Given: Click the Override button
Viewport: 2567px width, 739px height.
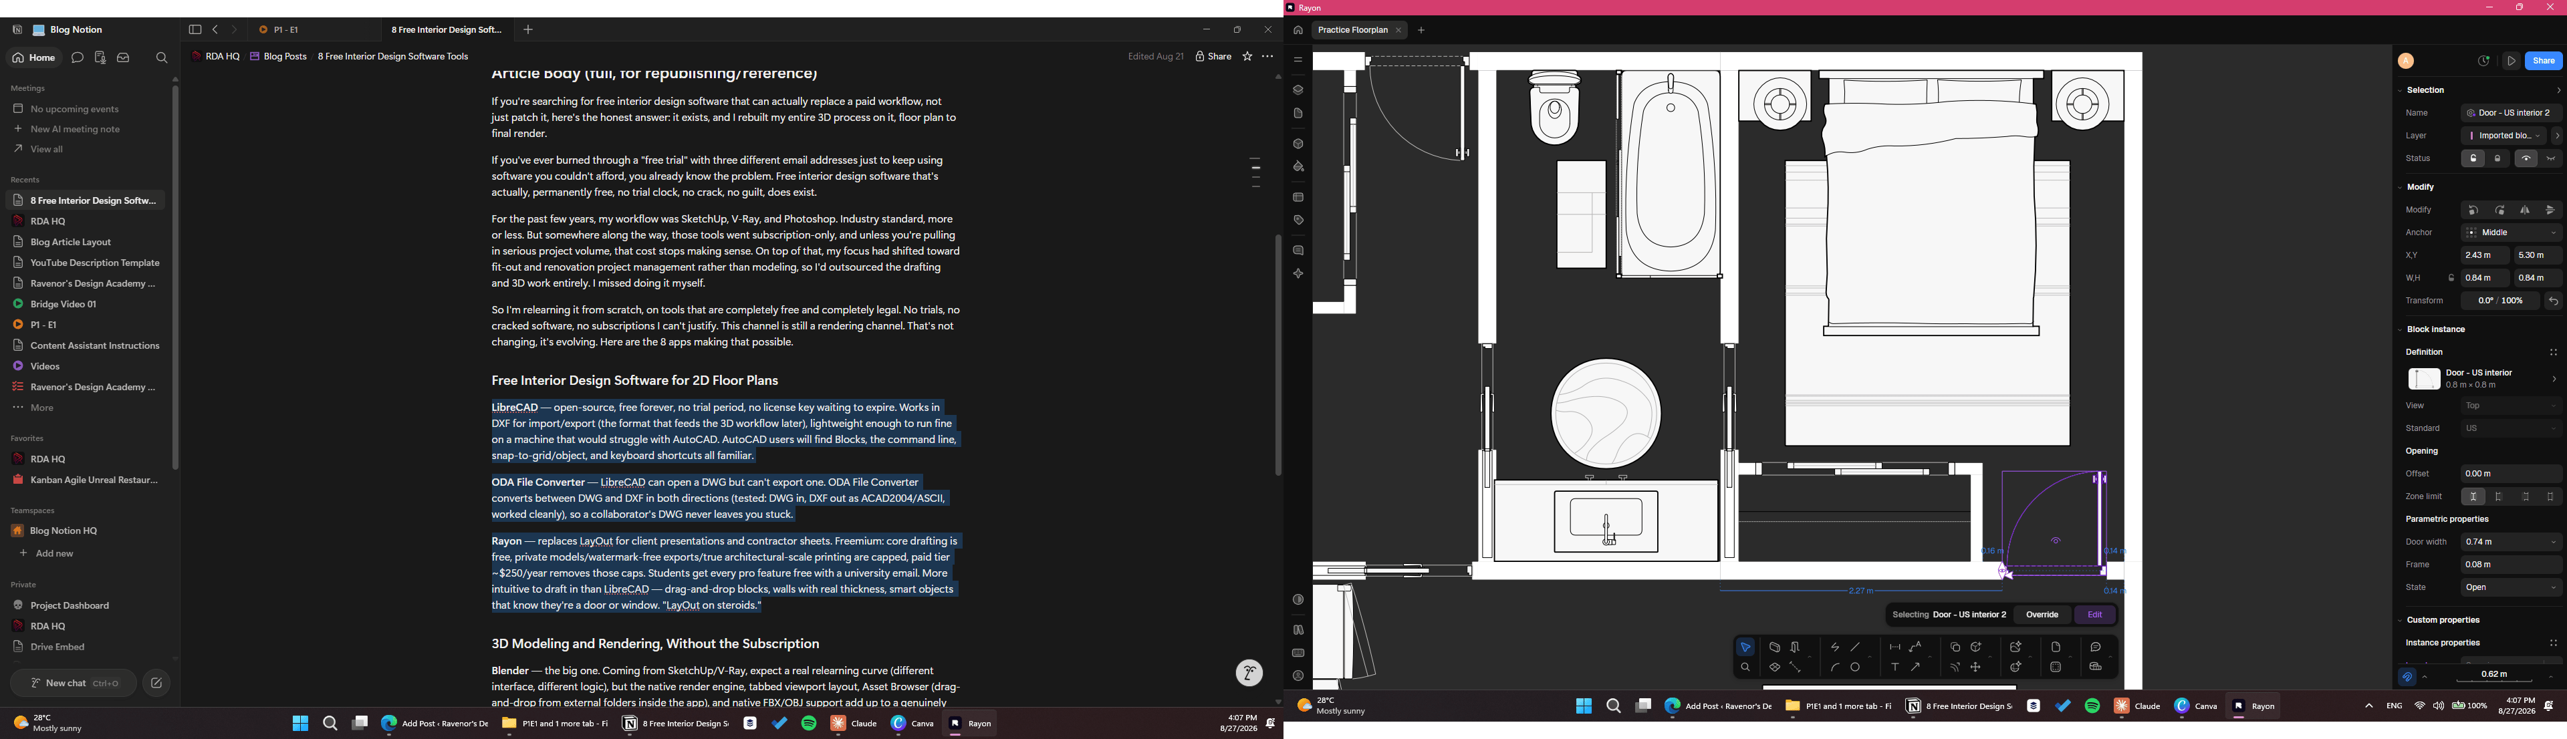Looking at the screenshot, I should 2042,615.
